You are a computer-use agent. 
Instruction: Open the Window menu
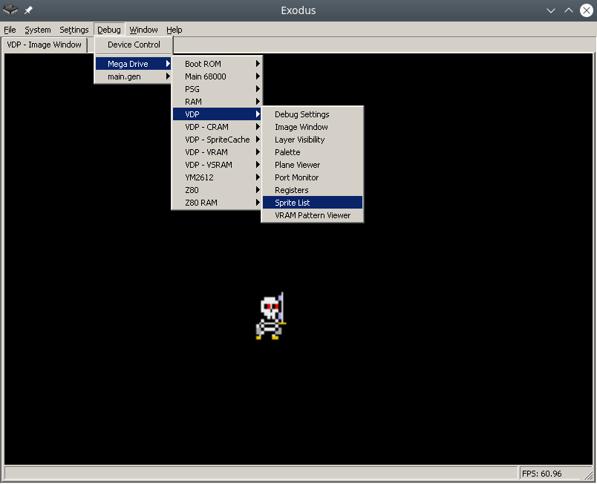pyautogui.click(x=143, y=30)
